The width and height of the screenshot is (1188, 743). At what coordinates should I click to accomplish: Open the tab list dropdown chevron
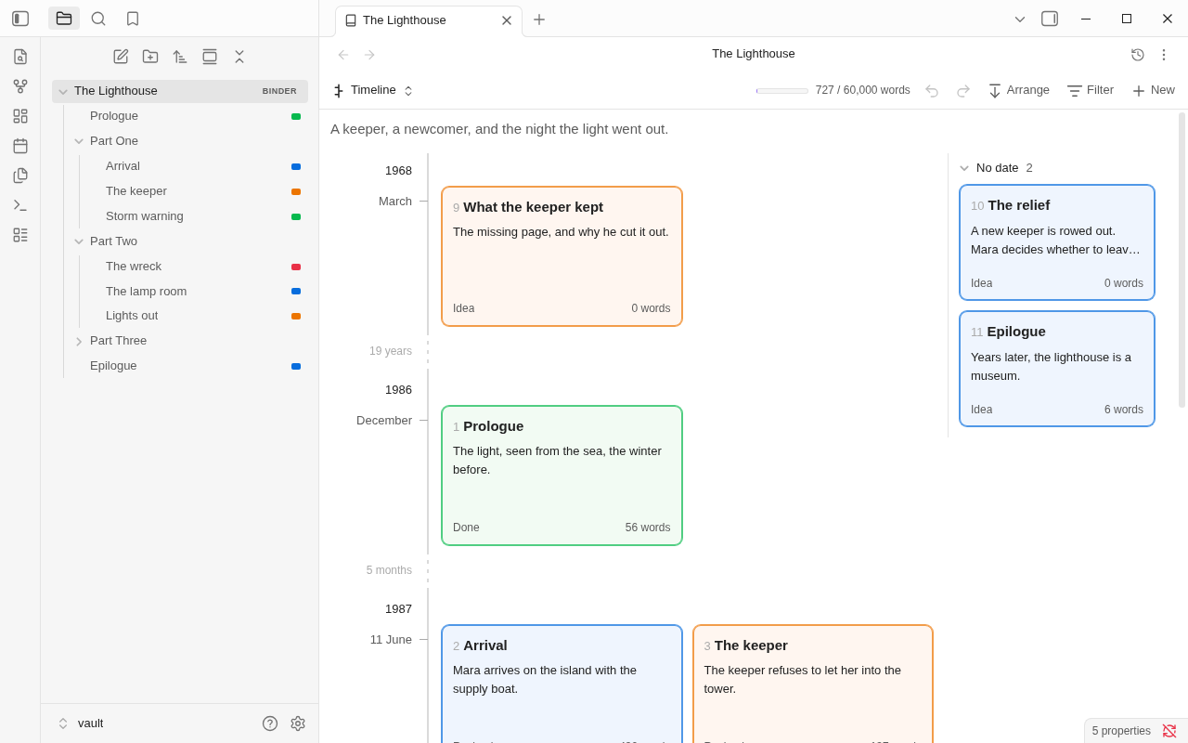click(x=1020, y=19)
